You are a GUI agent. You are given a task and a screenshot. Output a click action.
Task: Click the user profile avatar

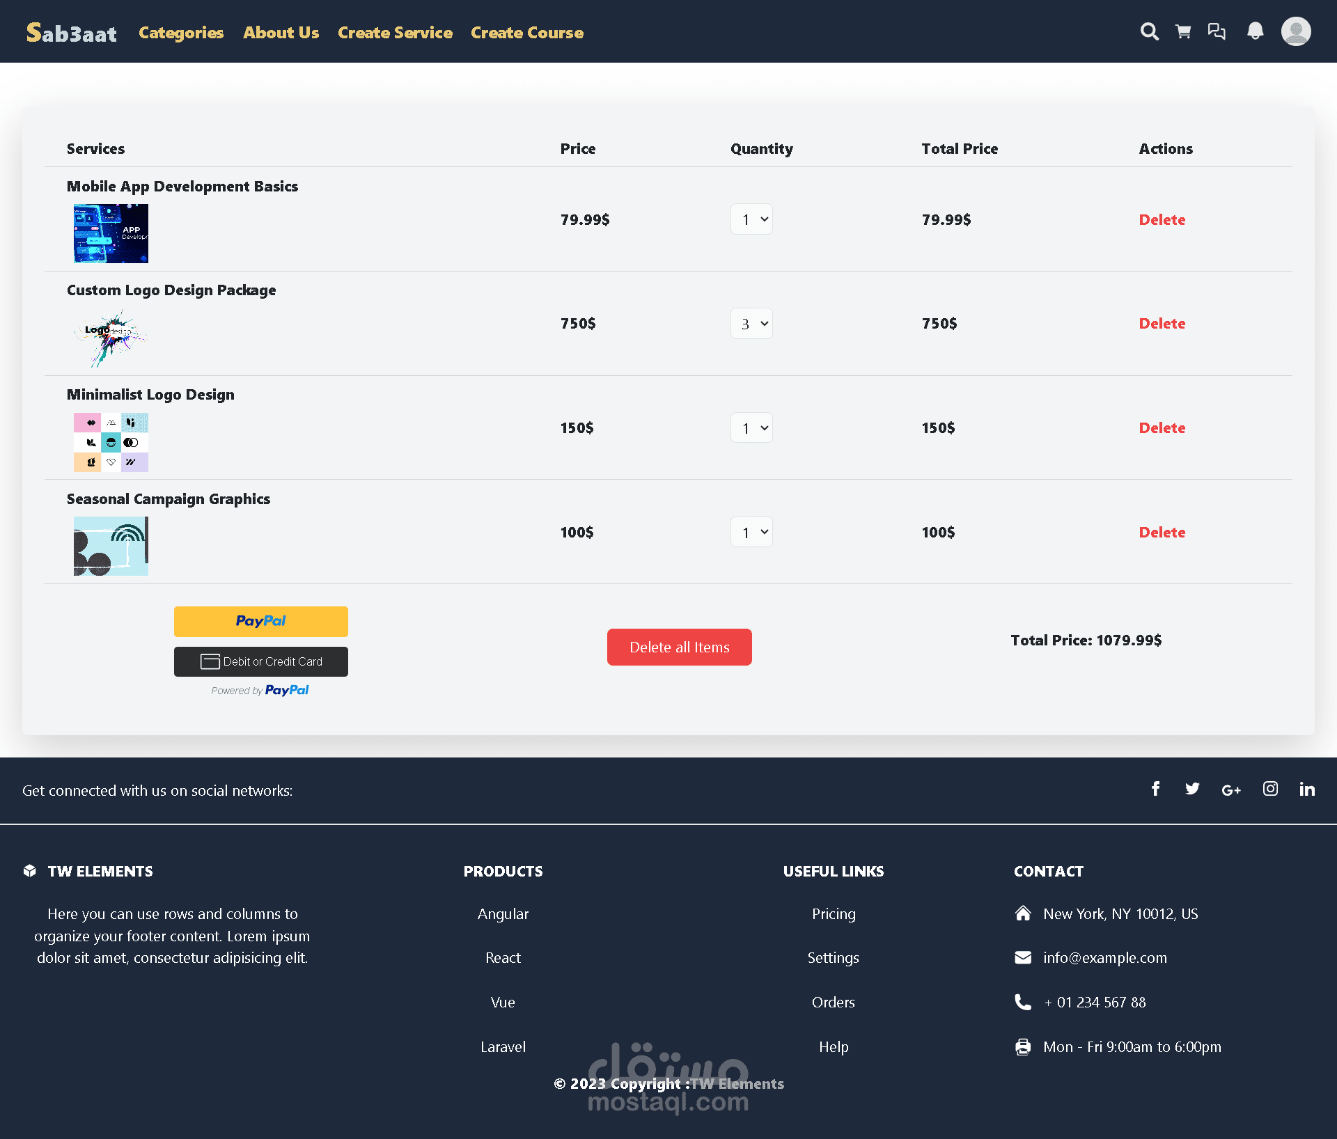click(1296, 31)
